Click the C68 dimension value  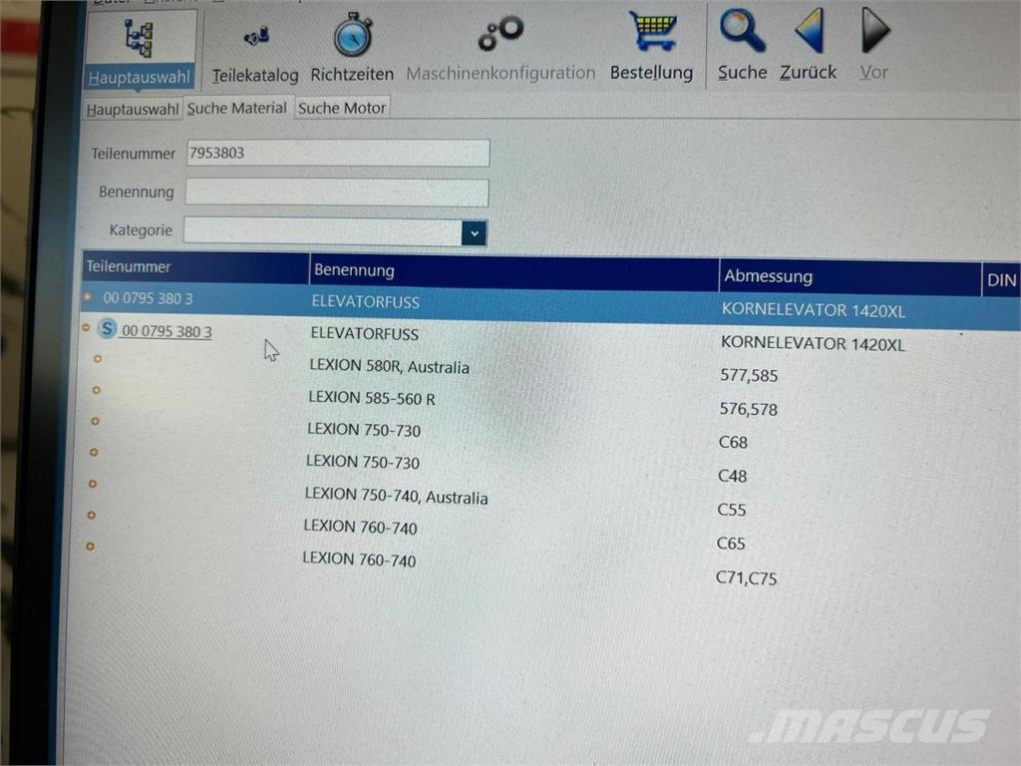pyautogui.click(x=733, y=442)
